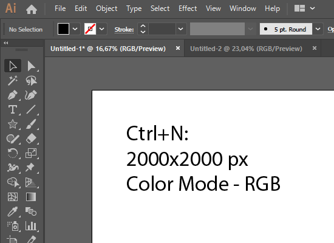Open the stroke weight dropdown
Screen dimensions: 334x243
(180, 29)
